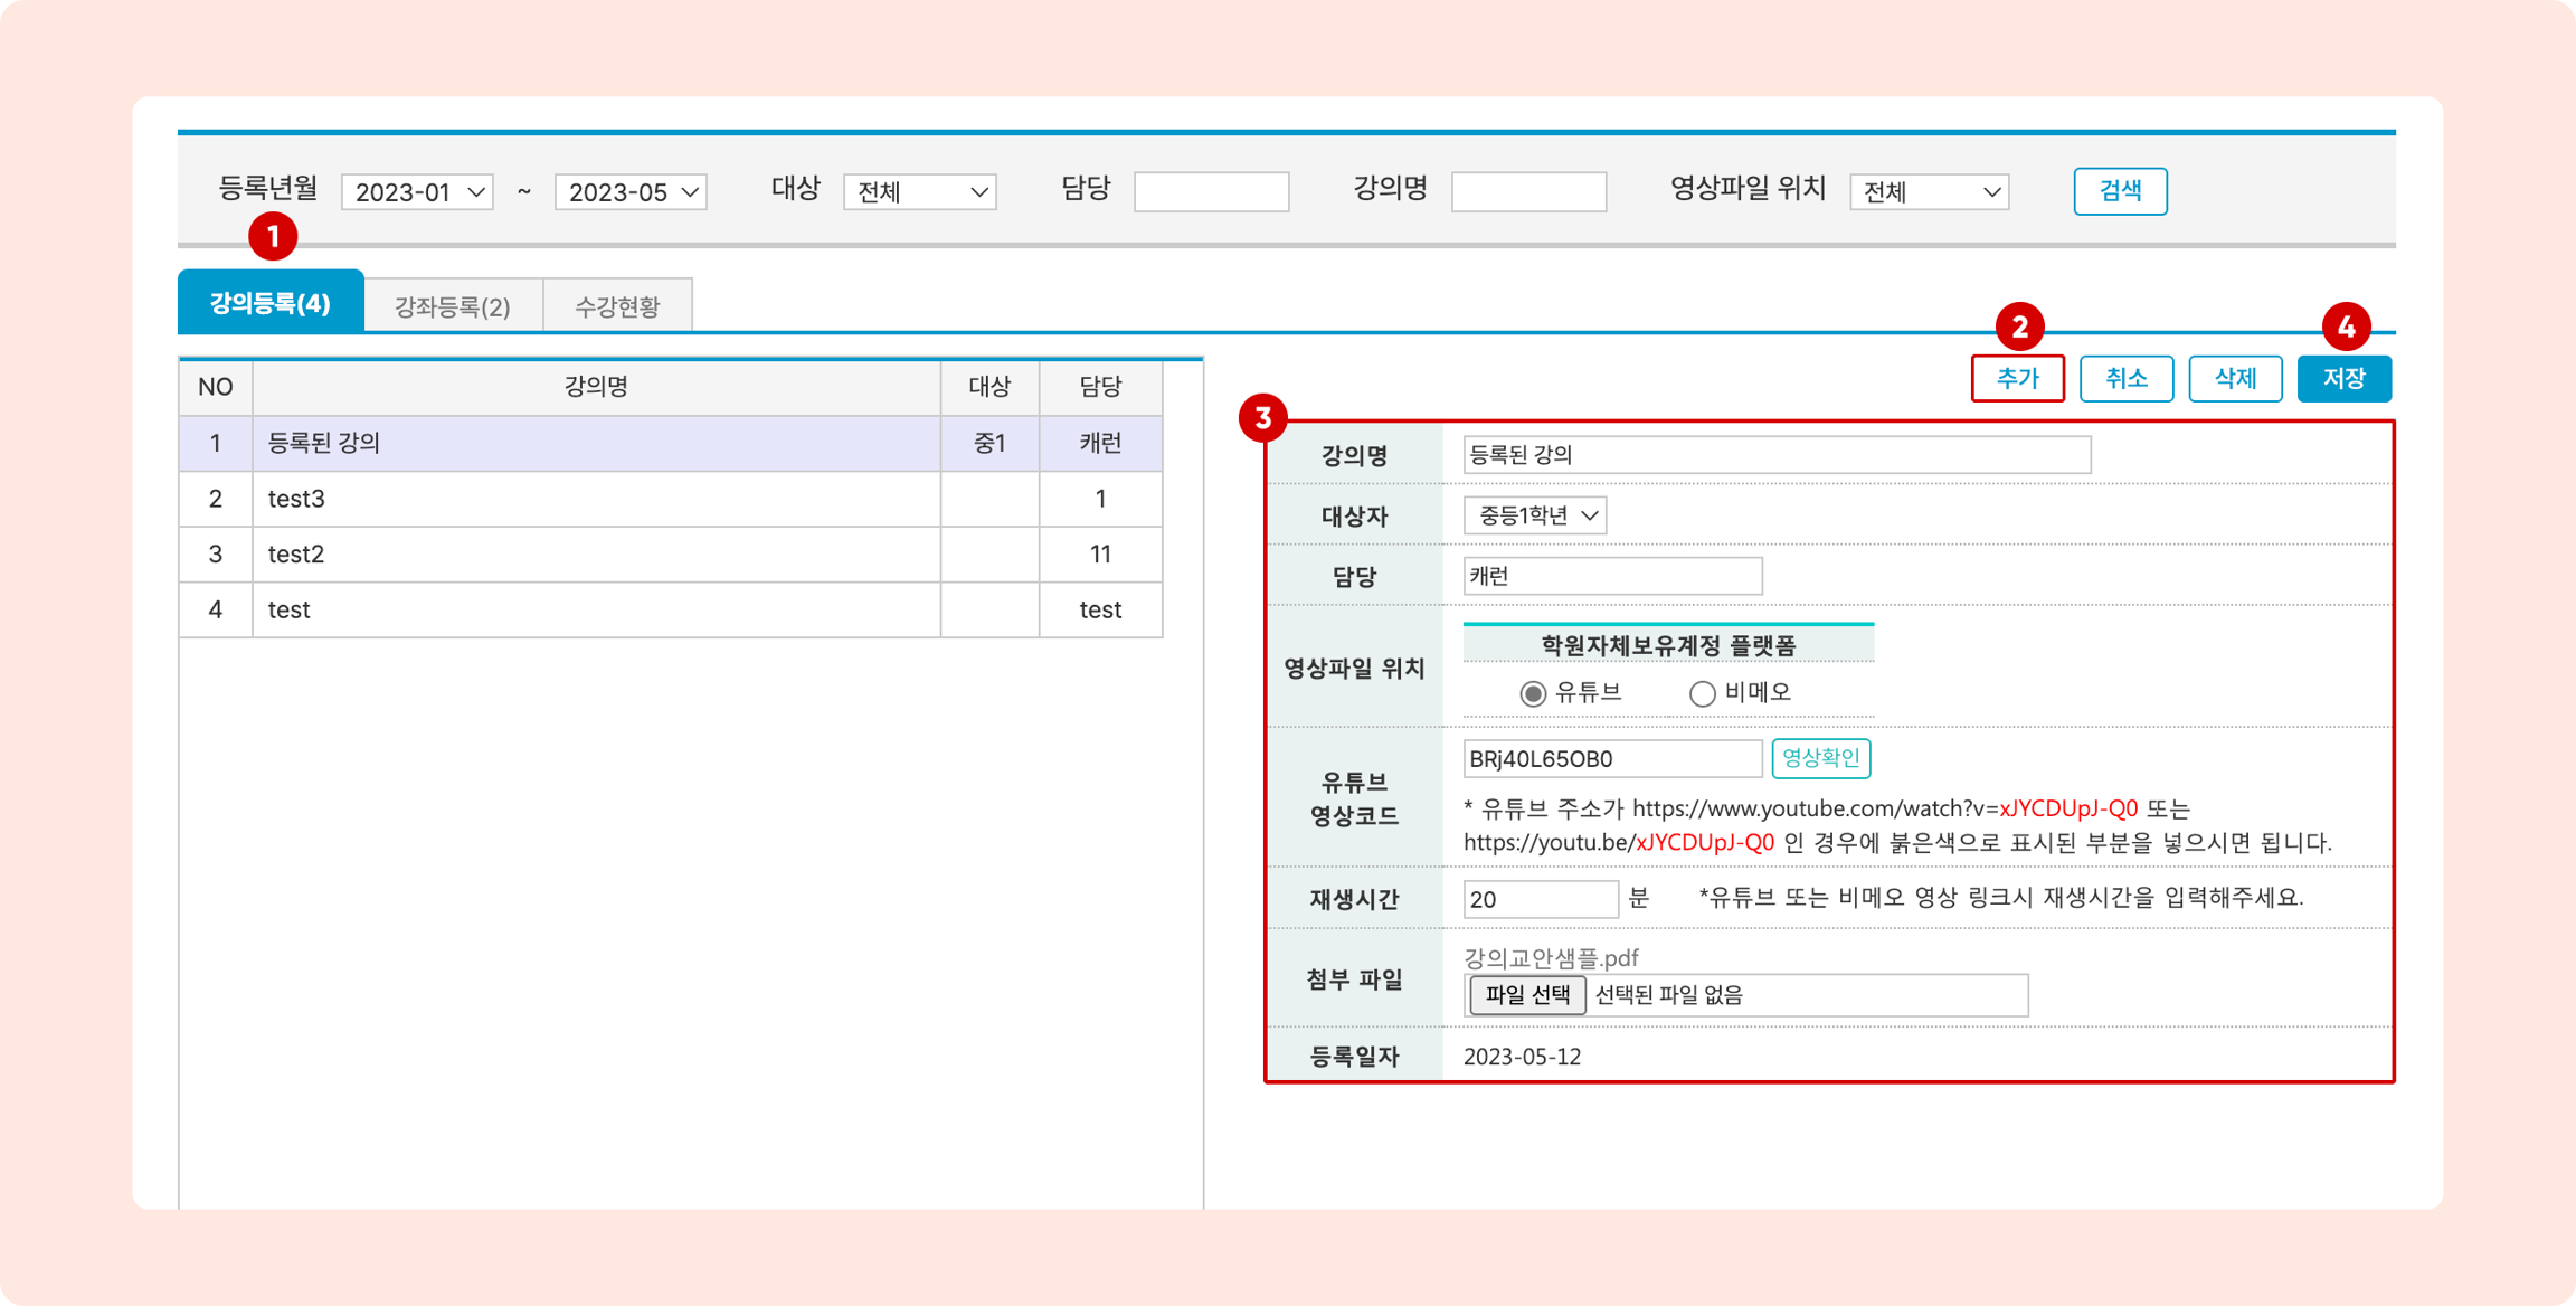Expand the 대상 filter dropdown

click(x=919, y=192)
